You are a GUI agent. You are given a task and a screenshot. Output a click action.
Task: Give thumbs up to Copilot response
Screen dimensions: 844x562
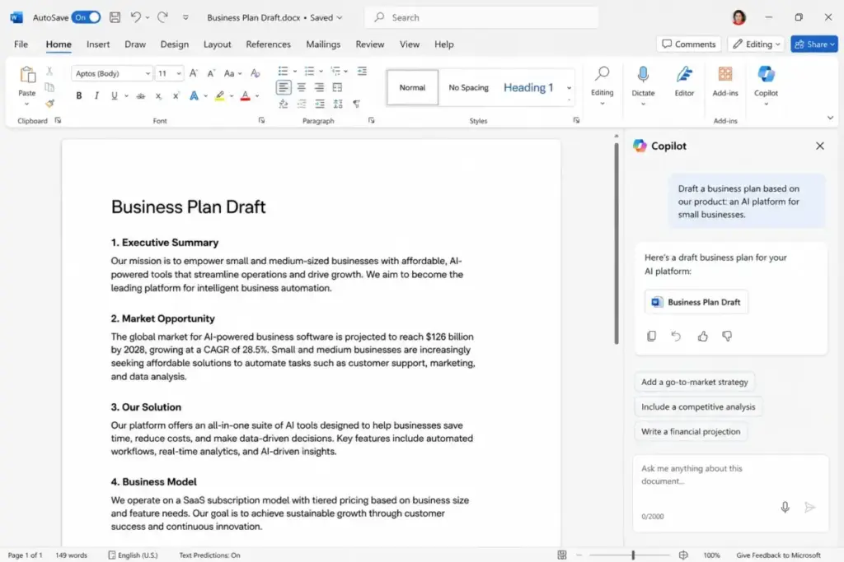(702, 336)
